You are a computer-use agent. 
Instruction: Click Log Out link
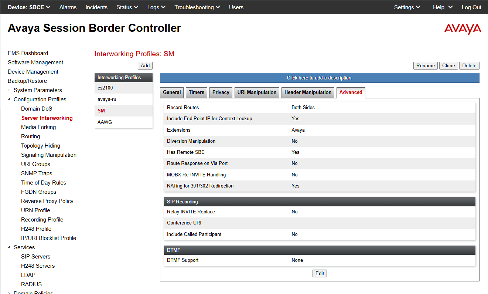pyautogui.click(x=471, y=7)
